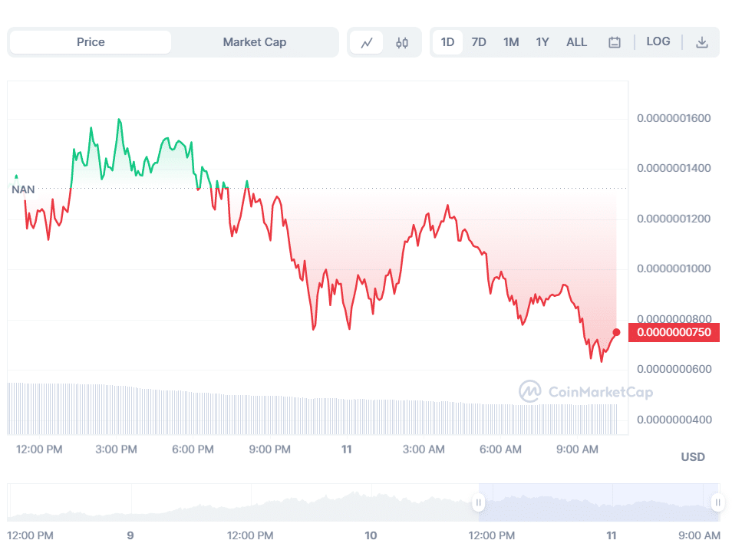The image size is (732, 550).
Task: Select the Market Cap tab
Action: (x=255, y=42)
